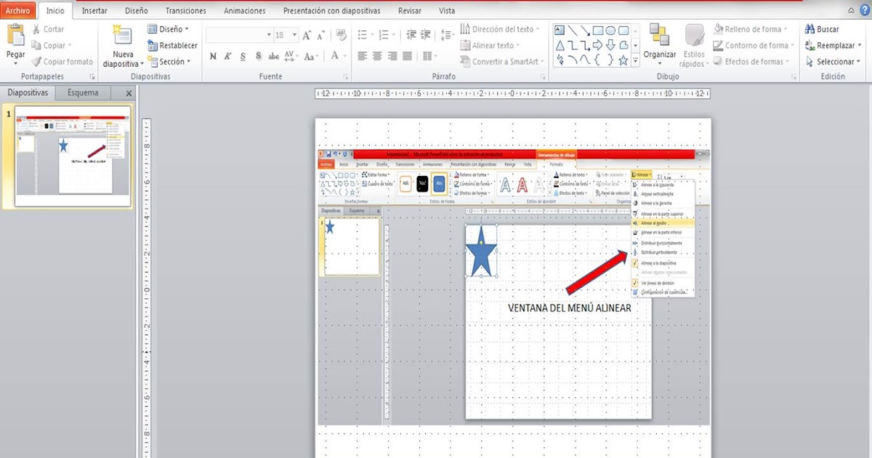Toggle italic formatting with the K icon

(x=227, y=55)
